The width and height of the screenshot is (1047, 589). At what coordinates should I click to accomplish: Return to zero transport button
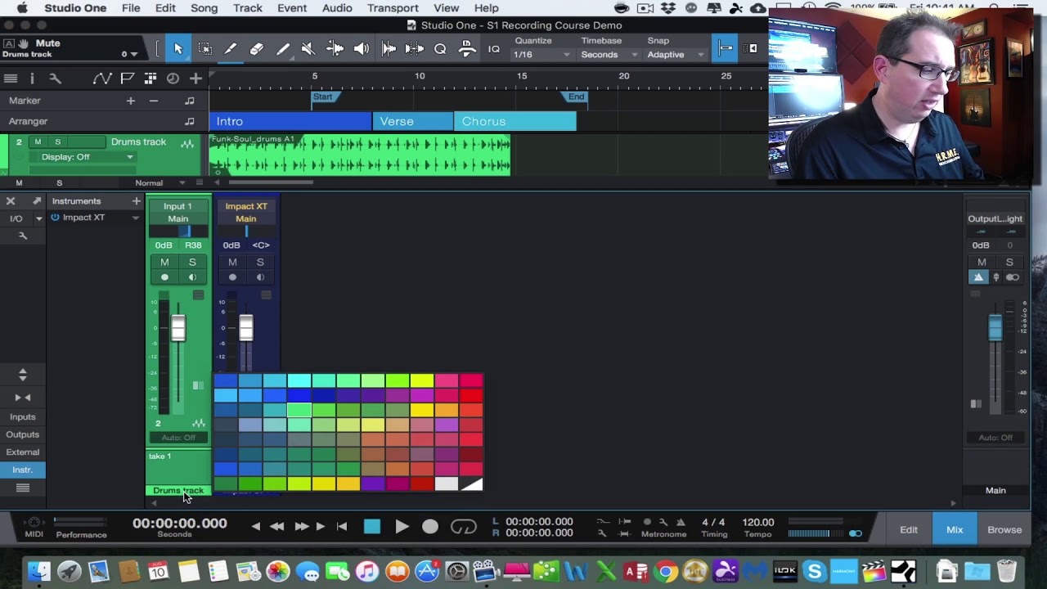[342, 527]
